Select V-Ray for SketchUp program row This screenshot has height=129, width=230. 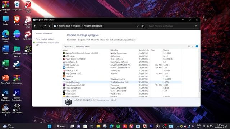122,88
